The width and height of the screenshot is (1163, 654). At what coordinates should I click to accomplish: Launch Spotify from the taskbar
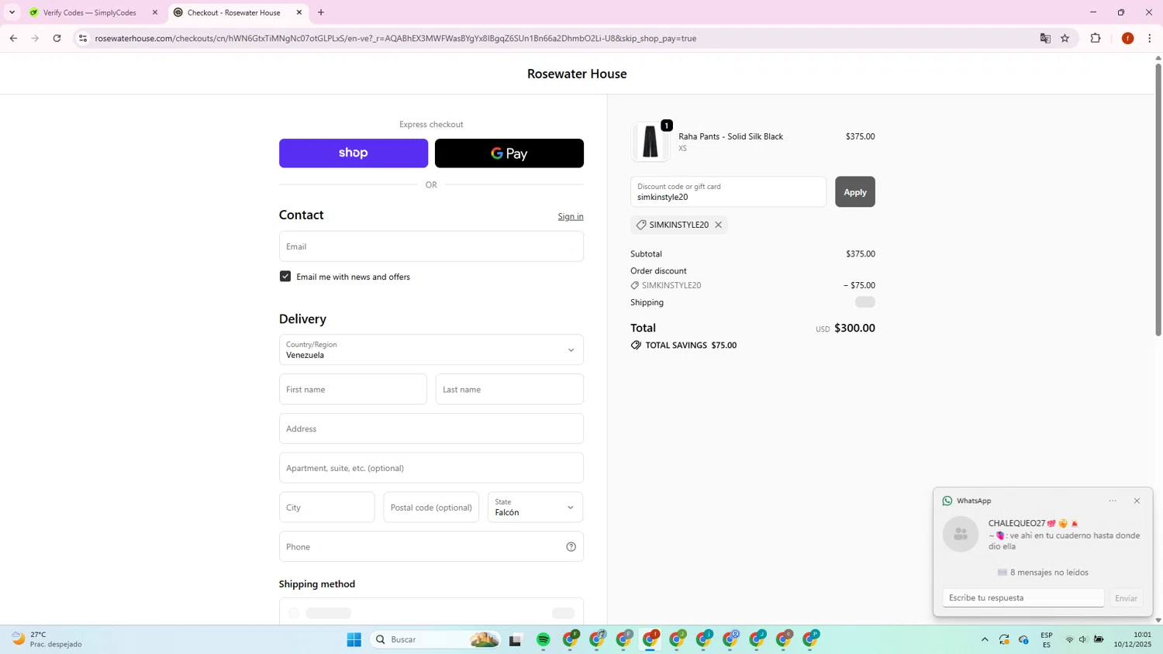tap(544, 639)
